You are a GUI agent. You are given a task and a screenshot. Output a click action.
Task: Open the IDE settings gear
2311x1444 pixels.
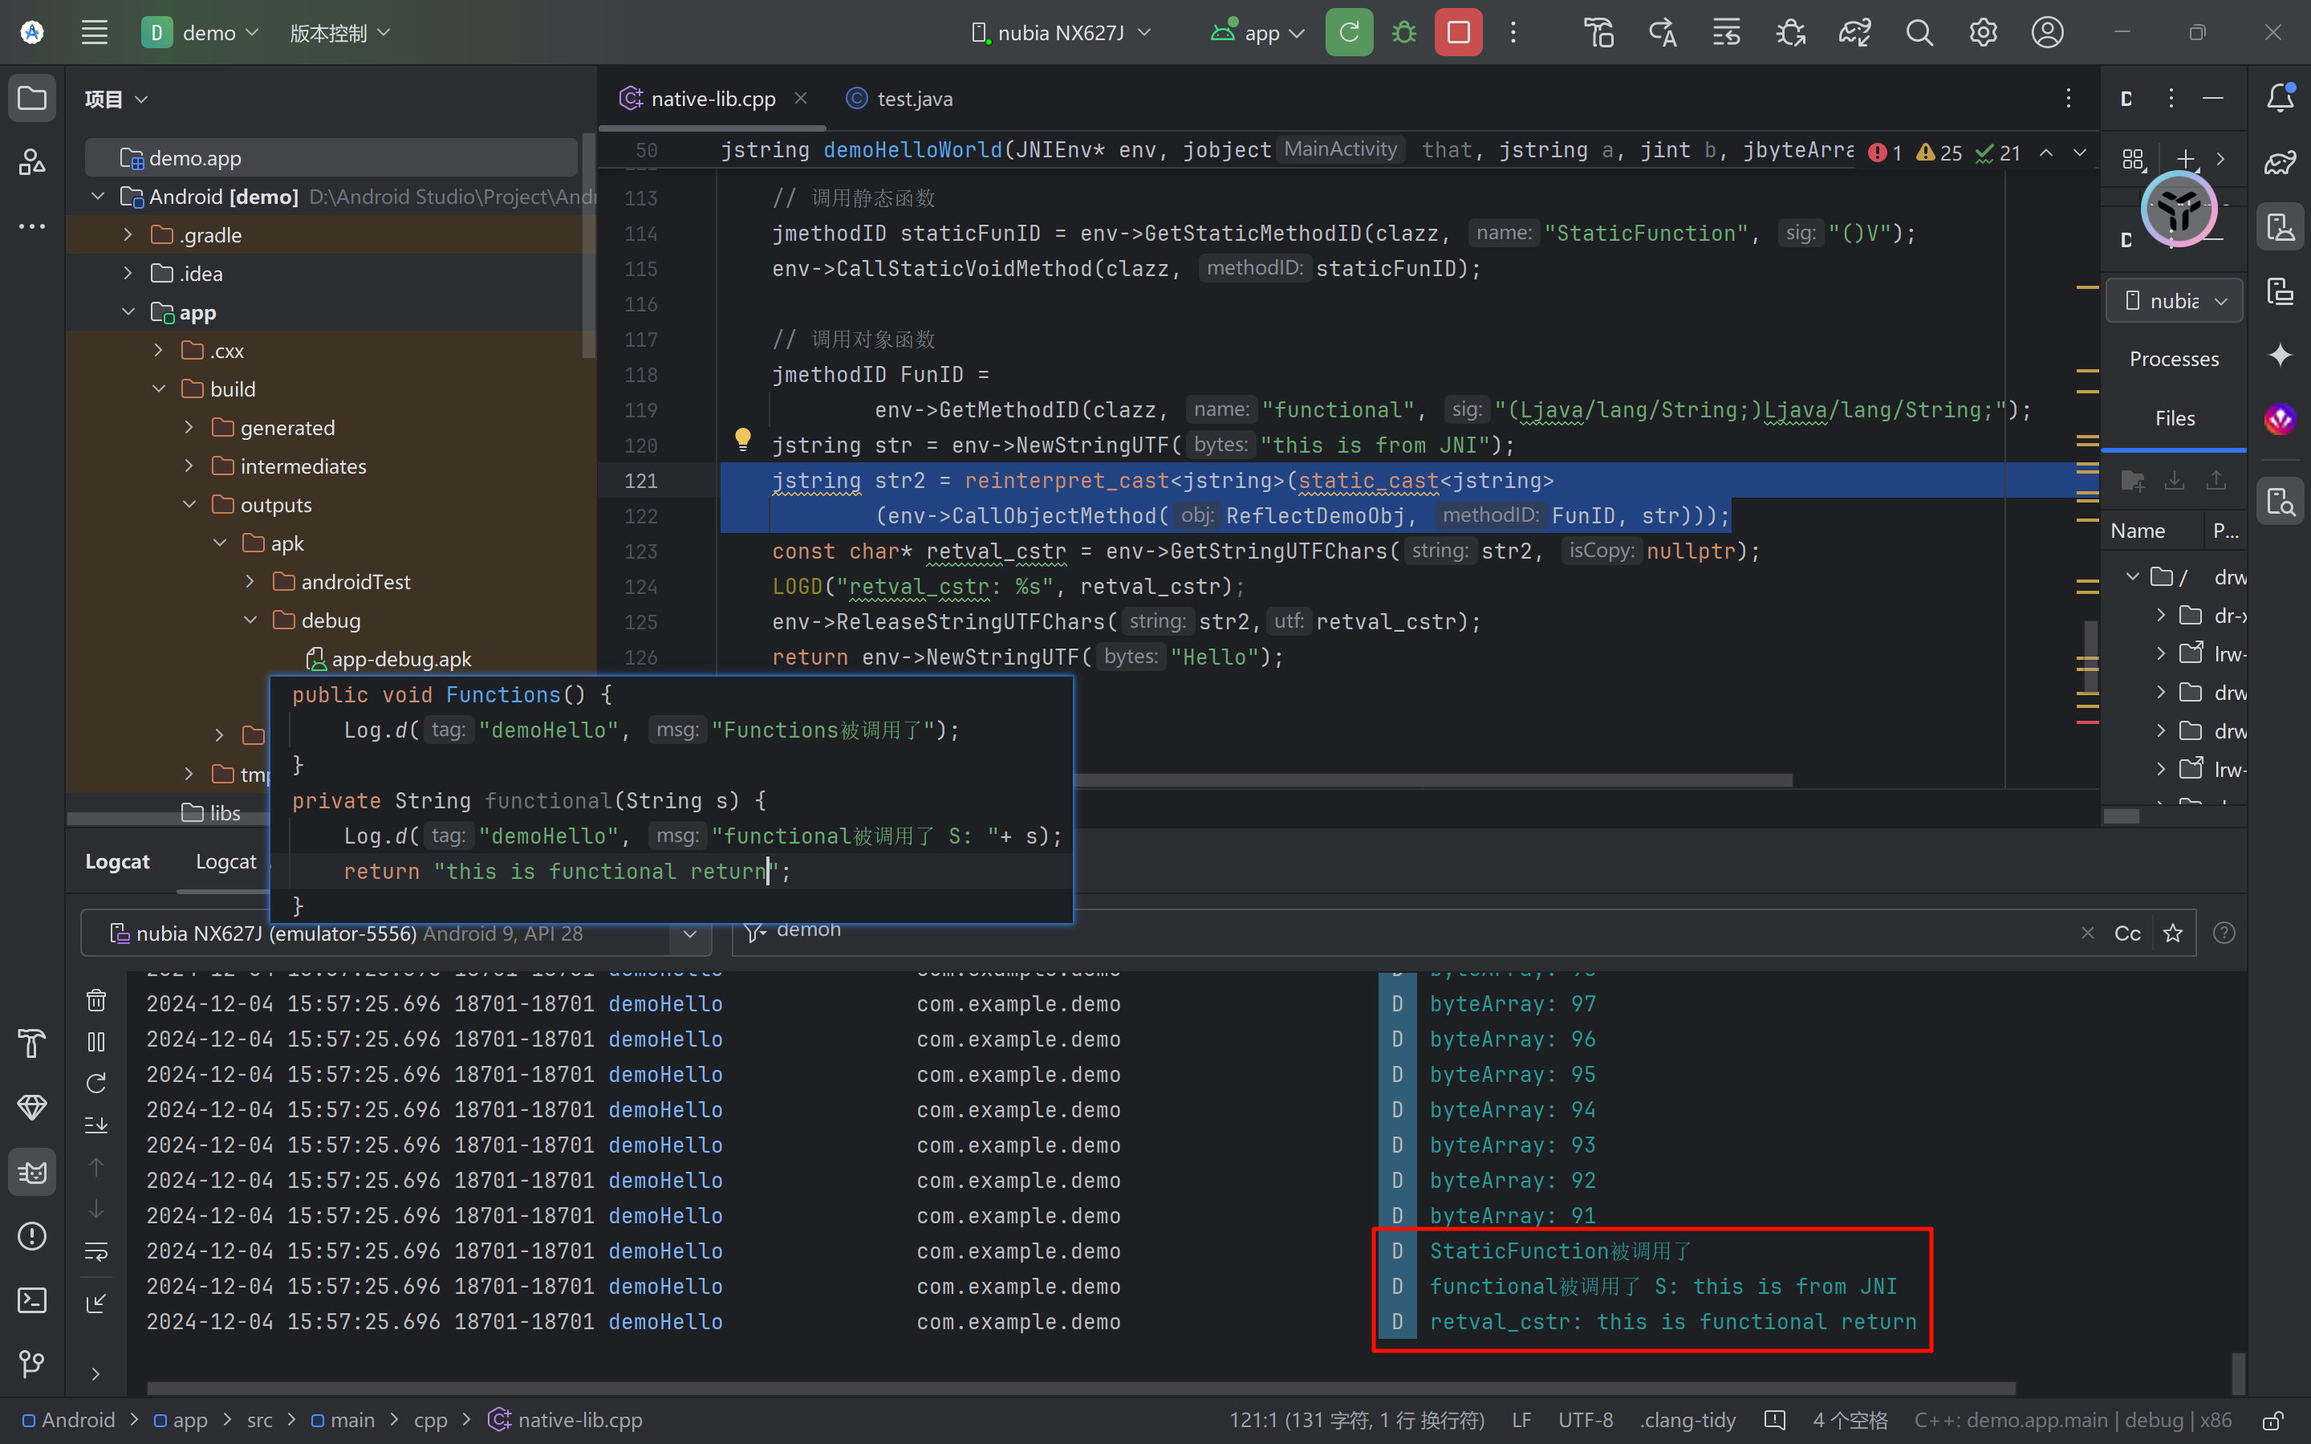[x=1983, y=32]
